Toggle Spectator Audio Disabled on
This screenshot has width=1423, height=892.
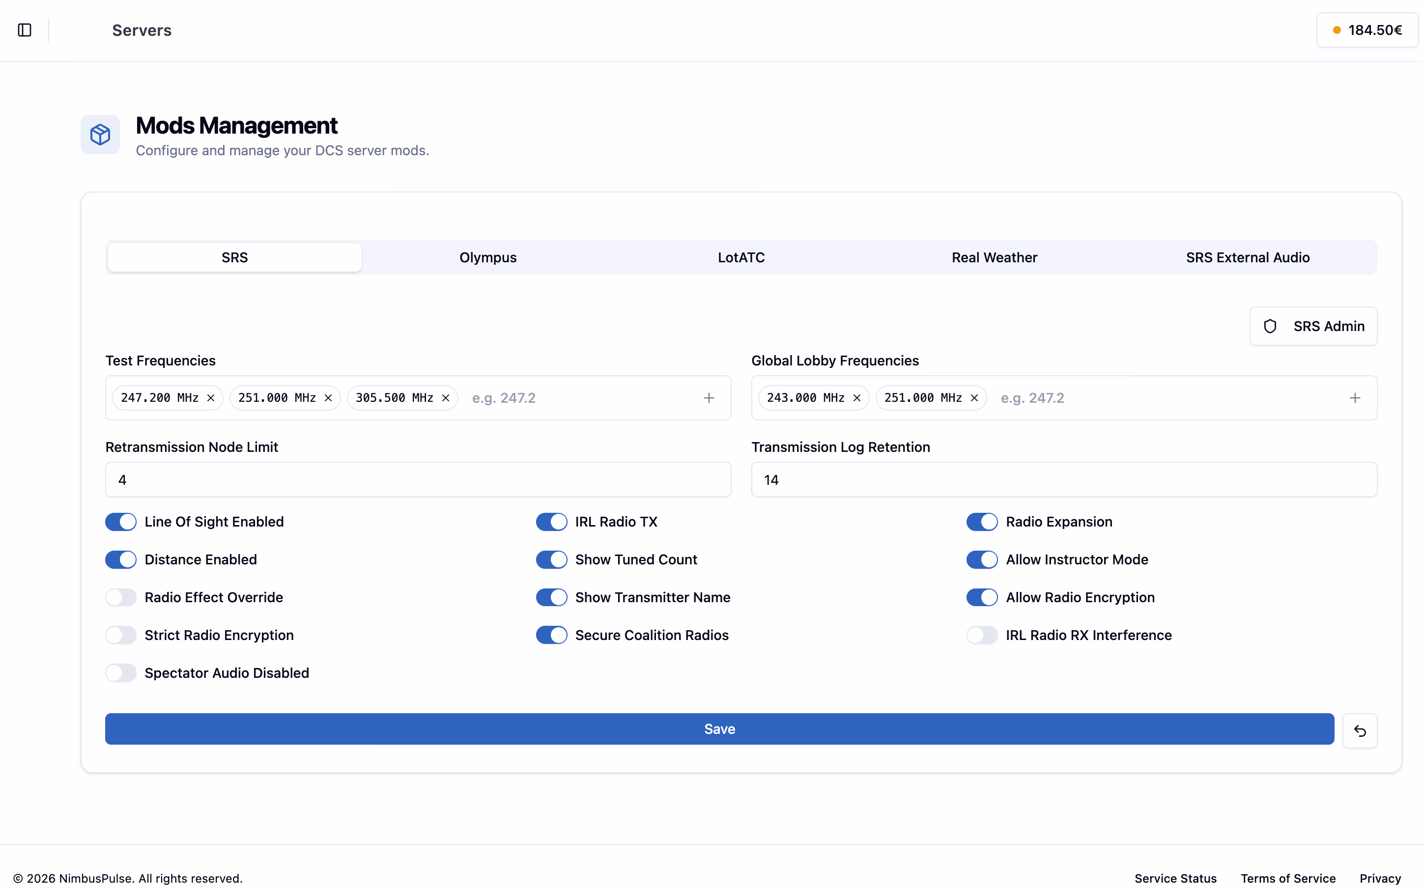tap(121, 673)
